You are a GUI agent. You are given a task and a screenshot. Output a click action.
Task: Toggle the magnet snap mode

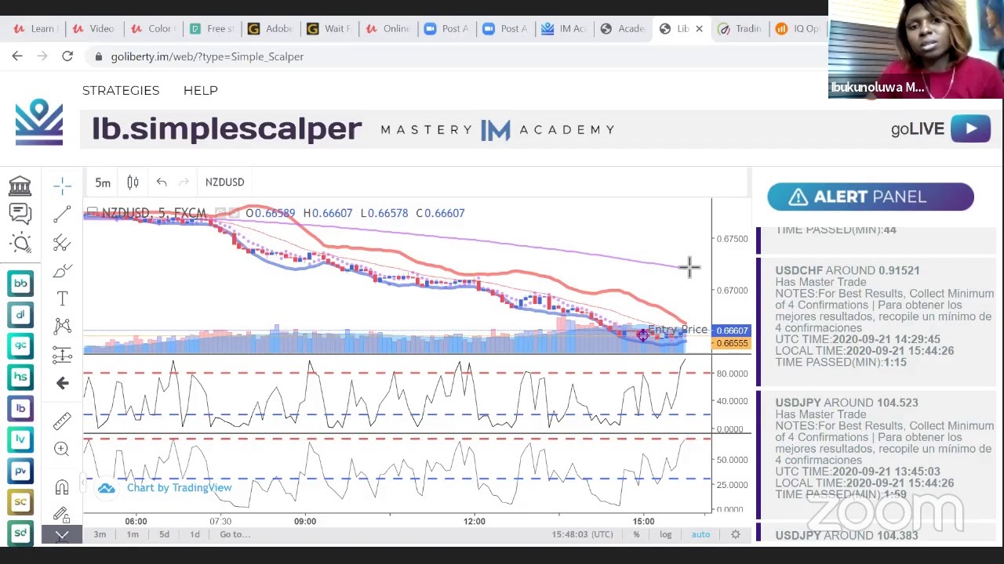pos(62,487)
